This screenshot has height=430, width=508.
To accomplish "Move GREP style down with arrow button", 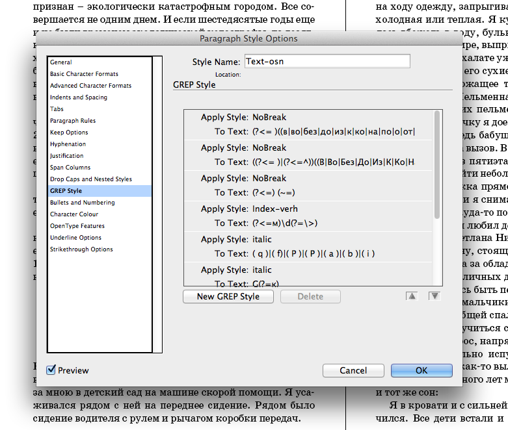I will [x=434, y=296].
